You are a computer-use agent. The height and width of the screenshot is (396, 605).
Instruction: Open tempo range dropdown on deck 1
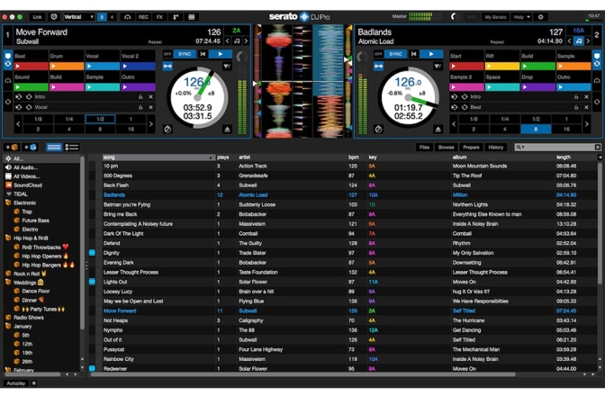tap(227, 67)
